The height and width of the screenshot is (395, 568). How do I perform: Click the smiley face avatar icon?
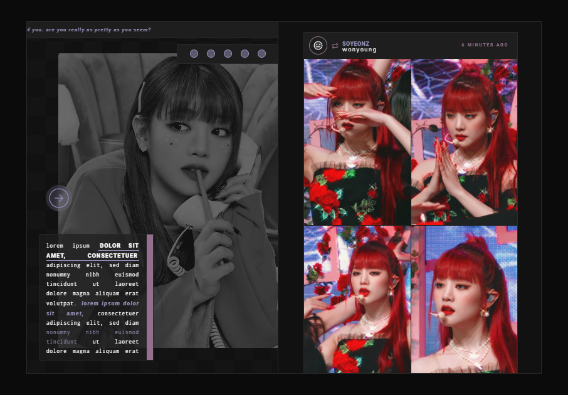pos(318,46)
